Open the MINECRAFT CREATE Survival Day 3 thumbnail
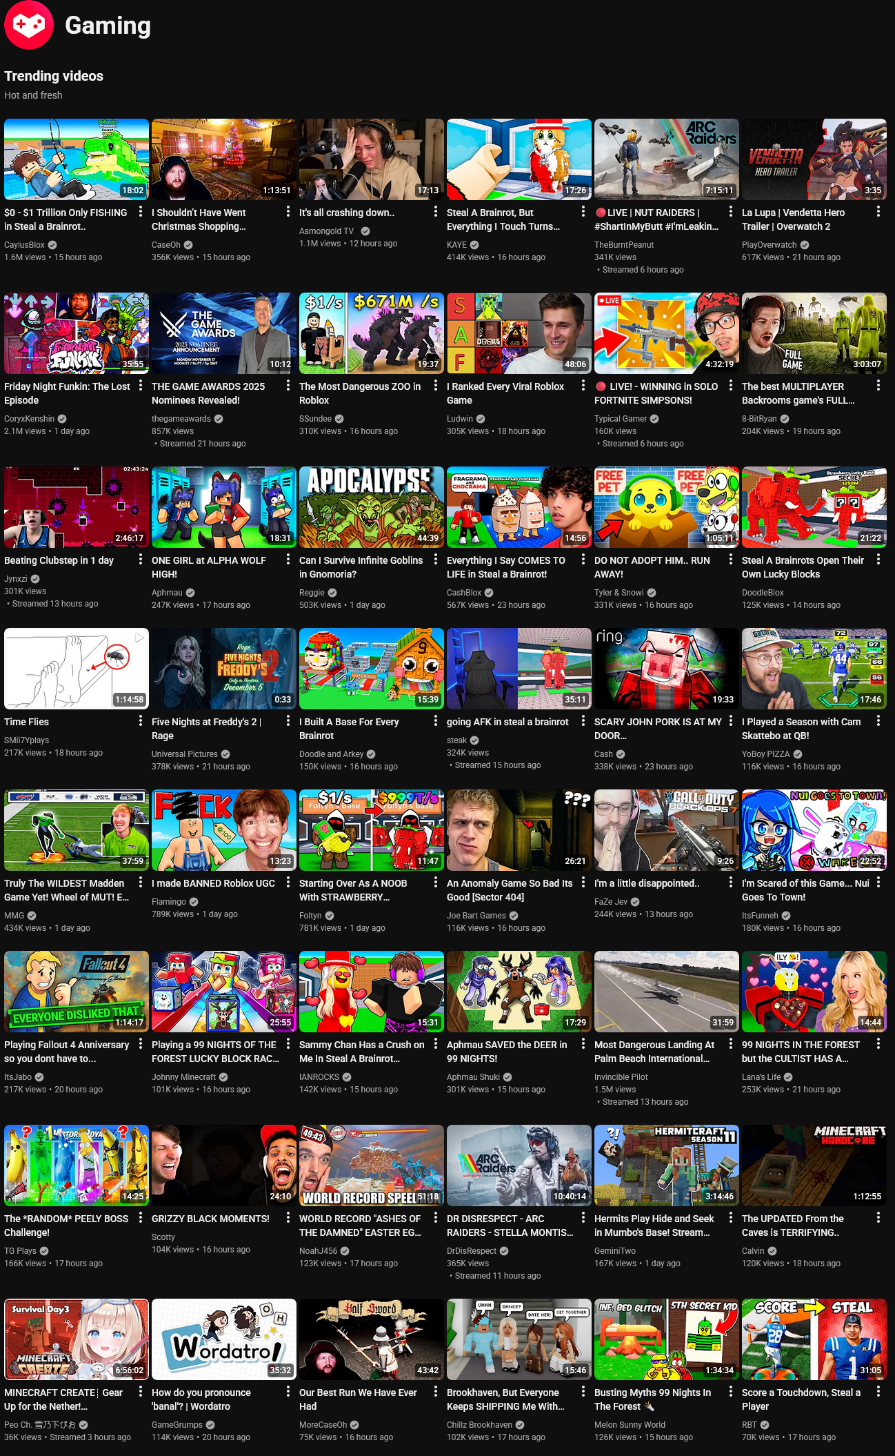 click(x=77, y=1339)
